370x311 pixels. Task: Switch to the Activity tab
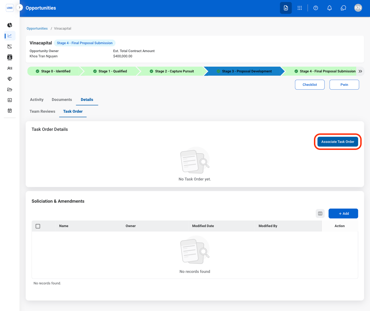click(x=37, y=100)
